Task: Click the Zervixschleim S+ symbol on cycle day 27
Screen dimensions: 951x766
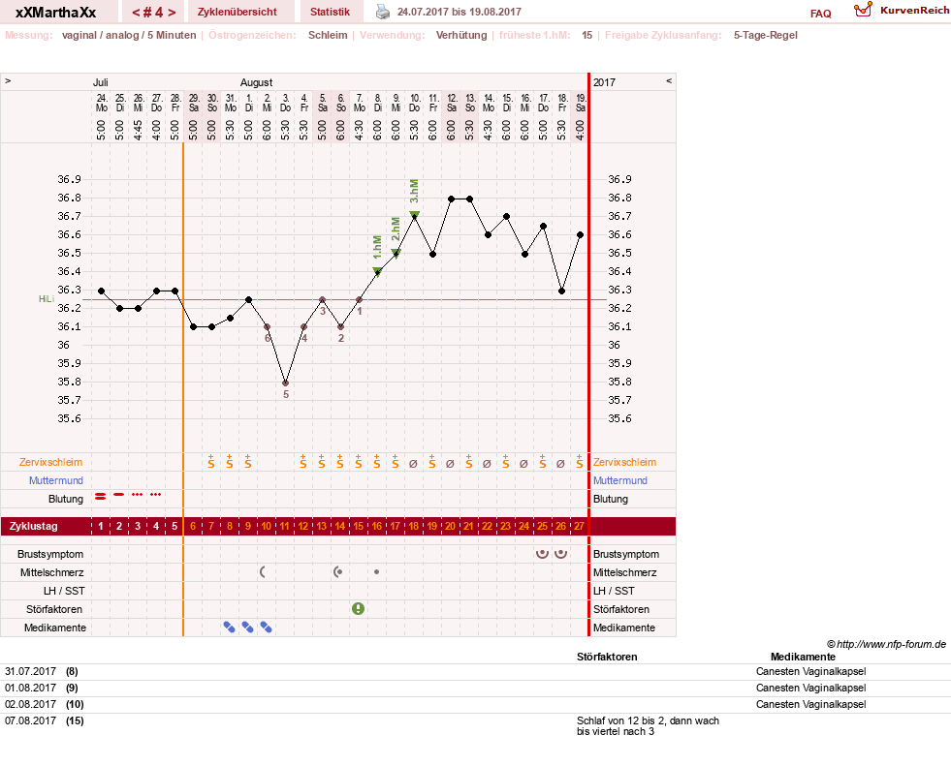Action: tap(580, 461)
